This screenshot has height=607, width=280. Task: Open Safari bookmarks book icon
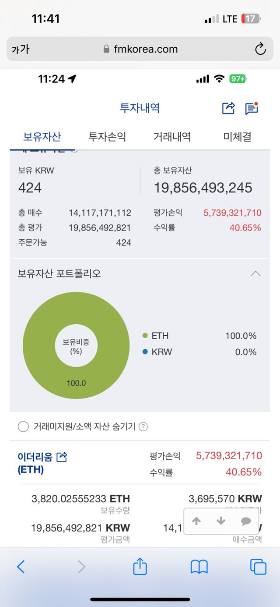tap(199, 567)
